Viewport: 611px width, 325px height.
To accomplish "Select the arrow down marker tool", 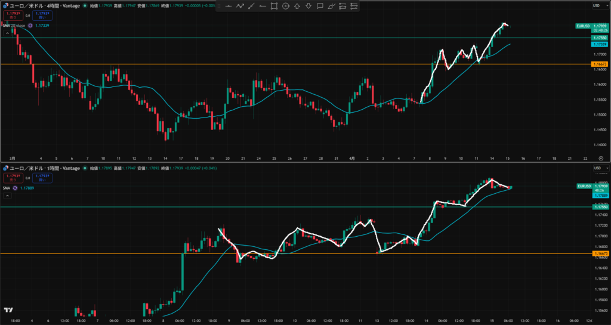I will point(308,6).
